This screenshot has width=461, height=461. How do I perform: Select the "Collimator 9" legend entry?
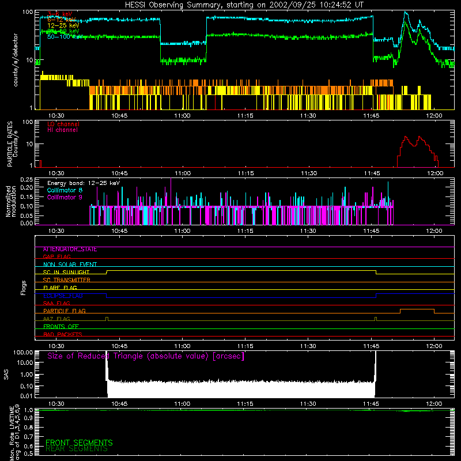pyautogui.click(x=65, y=197)
